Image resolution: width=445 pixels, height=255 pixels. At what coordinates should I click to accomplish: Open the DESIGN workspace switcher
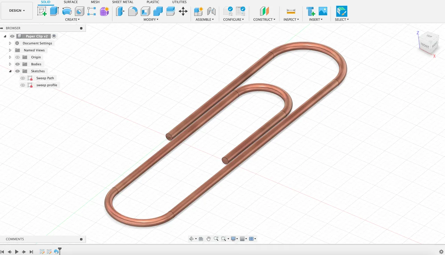coord(17,10)
